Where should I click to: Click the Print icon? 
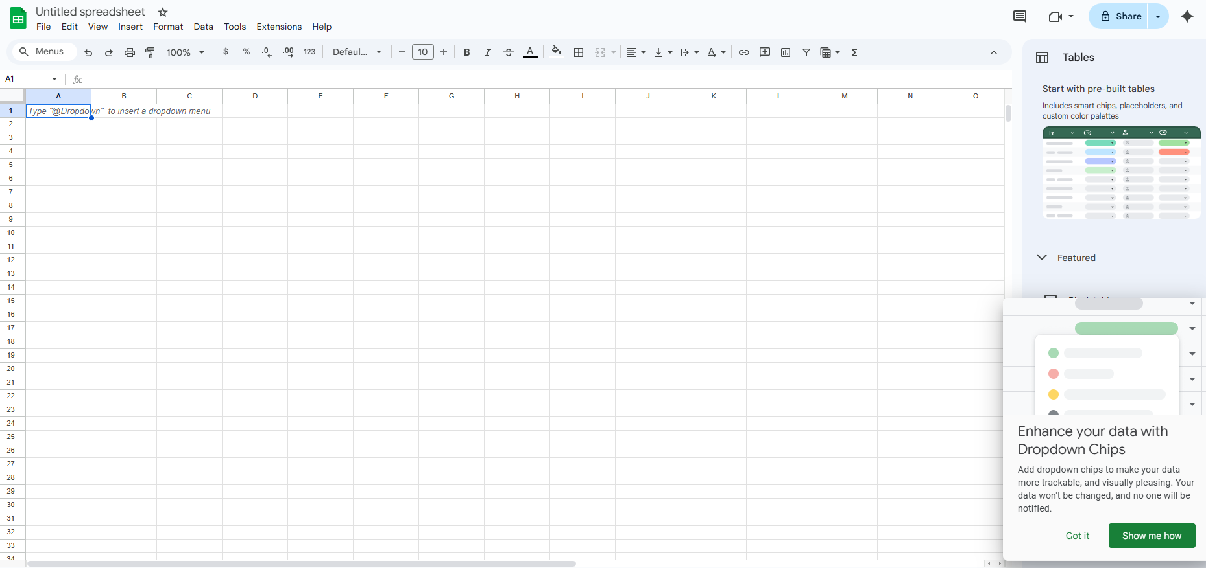pyautogui.click(x=130, y=52)
